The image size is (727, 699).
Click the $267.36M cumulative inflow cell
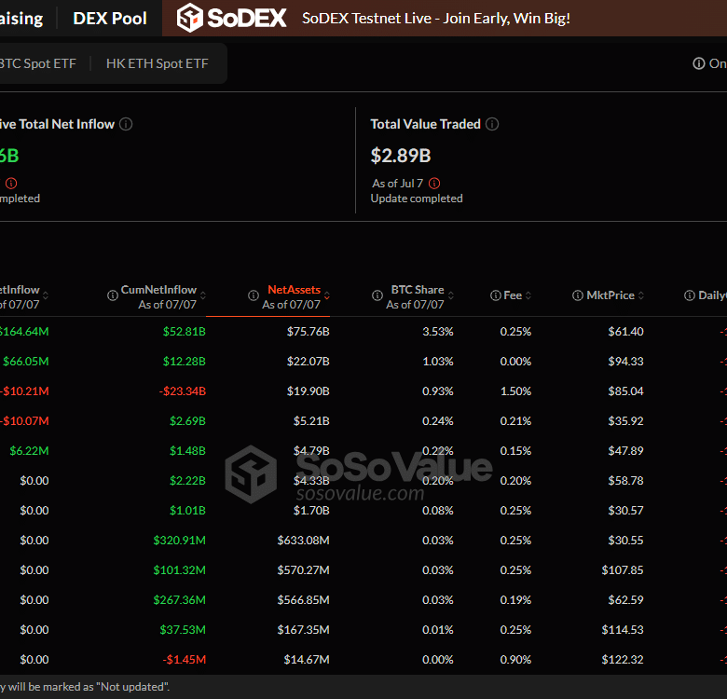click(x=180, y=600)
